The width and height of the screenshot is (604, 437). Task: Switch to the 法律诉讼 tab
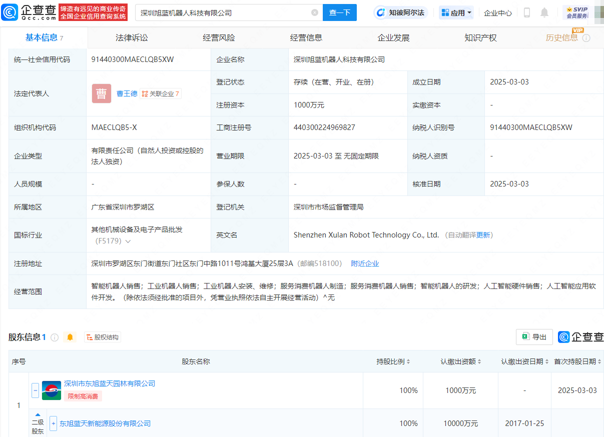pos(132,38)
